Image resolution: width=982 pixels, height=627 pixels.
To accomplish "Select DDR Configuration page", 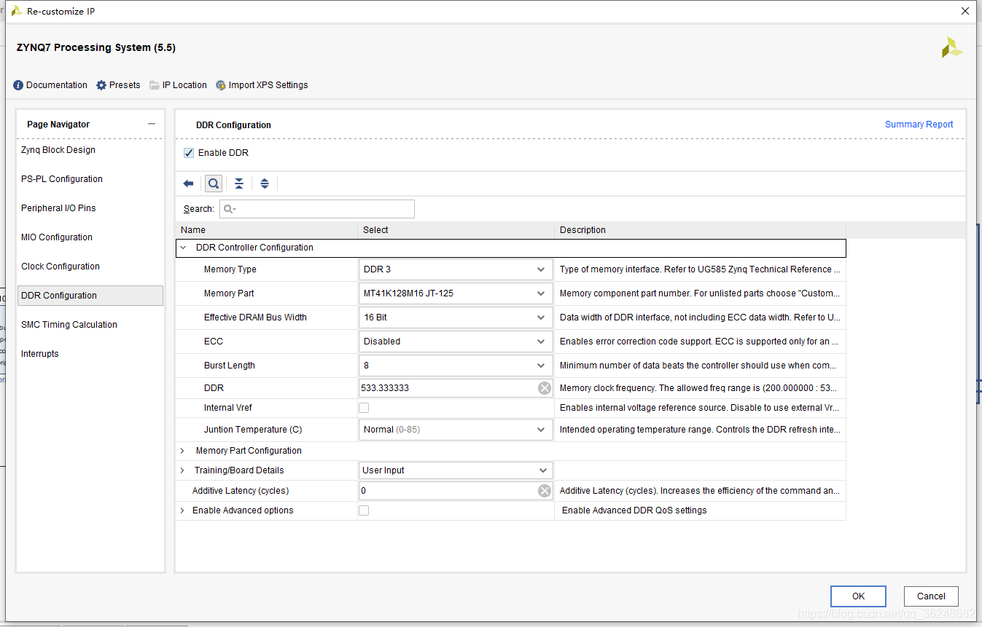I will click(90, 296).
